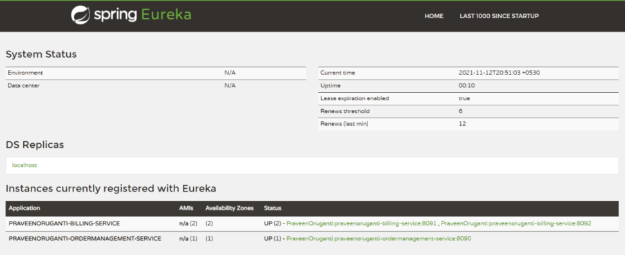The width and height of the screenshot is (625, 255).
Task: Select the renews last min value 12
Action: tap(462, 124)
